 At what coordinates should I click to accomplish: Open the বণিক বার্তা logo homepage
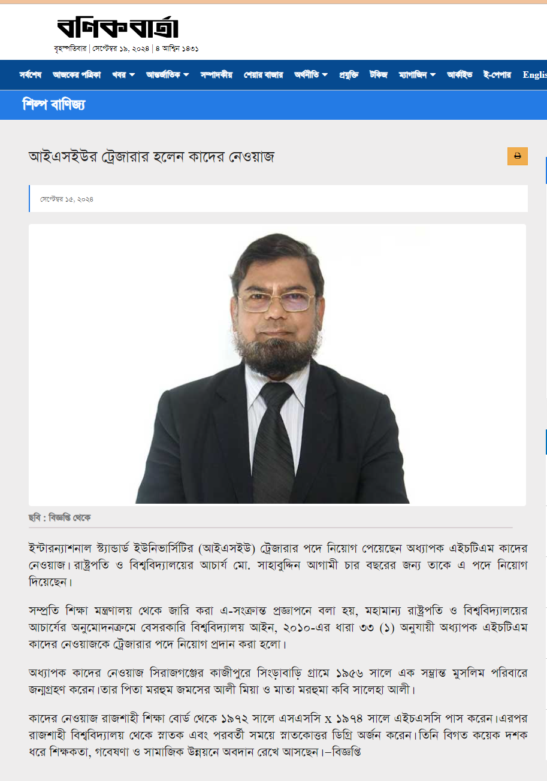click(118, 28)
